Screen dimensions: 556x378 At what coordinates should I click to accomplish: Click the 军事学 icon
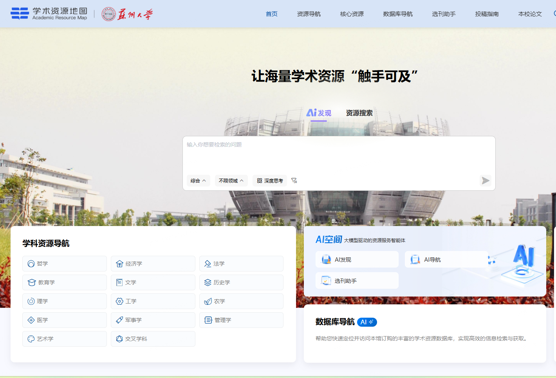tap(119, 320)
